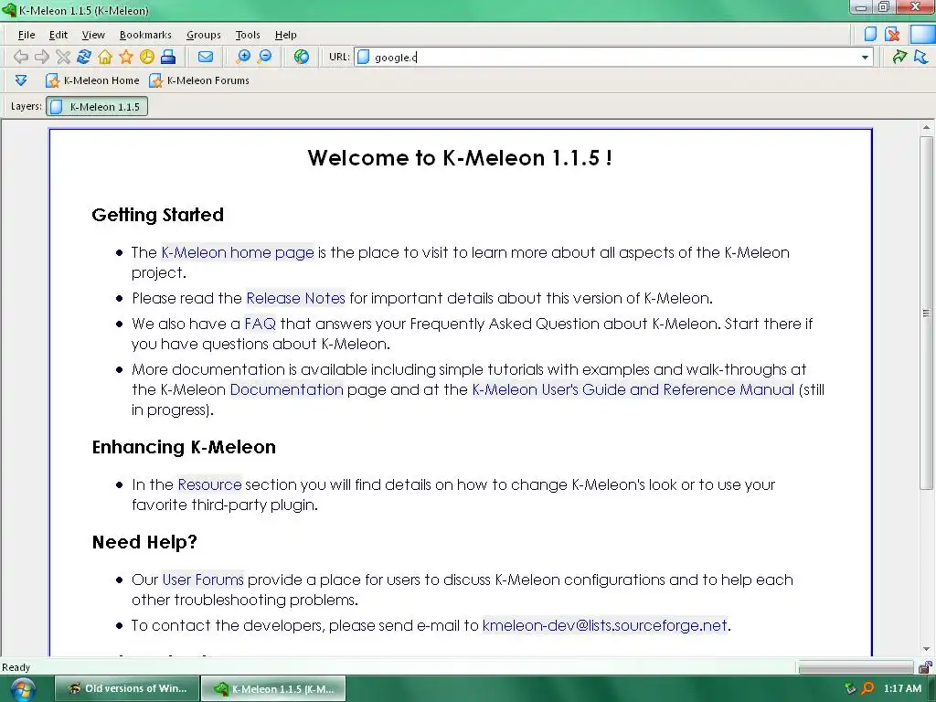Click the page icon in URL bar
Screen dimensions: 936x702
point(363,57)
